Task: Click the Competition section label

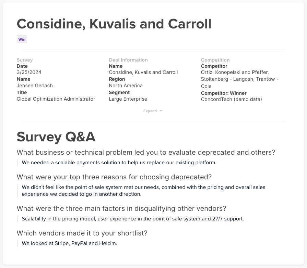Action: click(214, 60)
